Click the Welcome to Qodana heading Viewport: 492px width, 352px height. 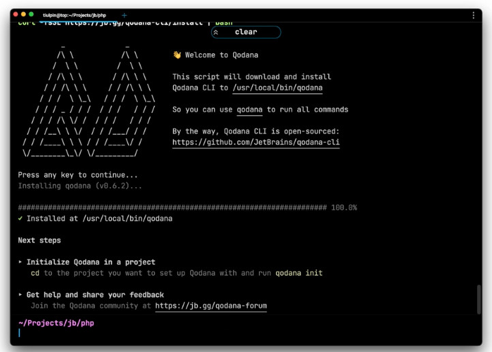coord(221,55)
